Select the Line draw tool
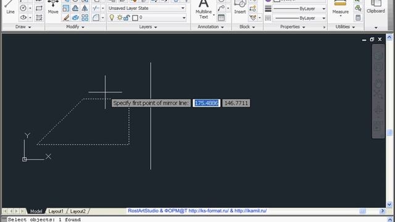Image resolution: width=395 pixels, height=222 pixels. click(10, 7)
